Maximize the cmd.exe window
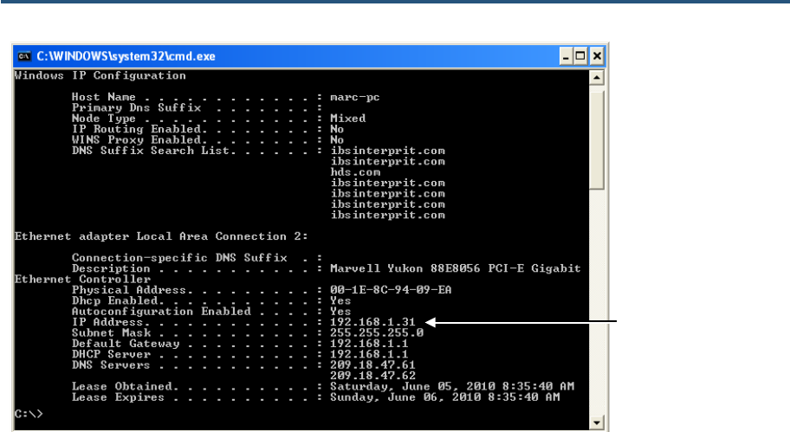790x432 pixels. pos(580,56)
